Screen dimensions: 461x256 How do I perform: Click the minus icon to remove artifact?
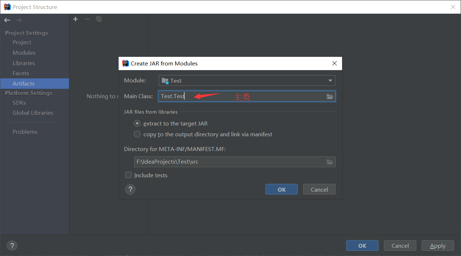click(87, 19)
